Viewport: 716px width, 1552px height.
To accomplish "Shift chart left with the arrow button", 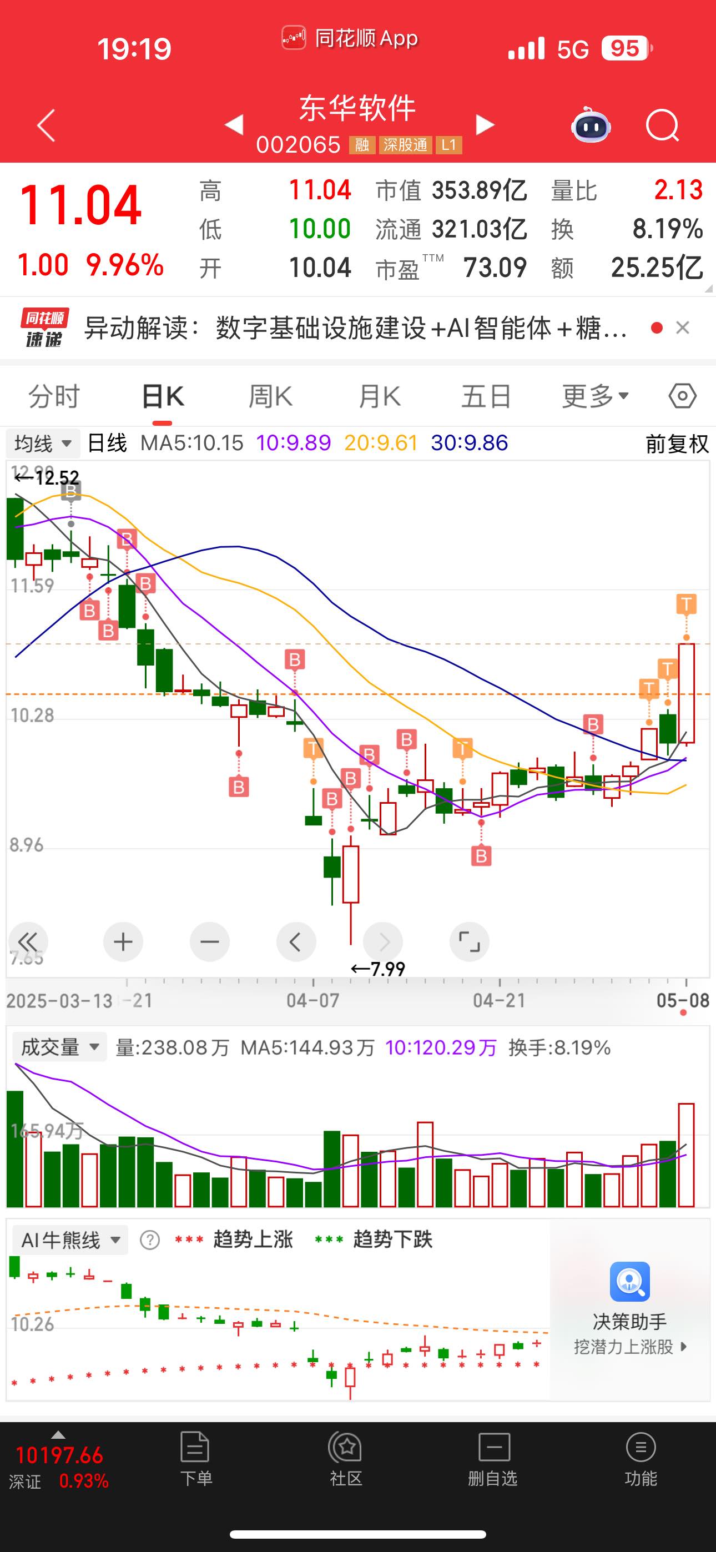I will click(296, 941).
